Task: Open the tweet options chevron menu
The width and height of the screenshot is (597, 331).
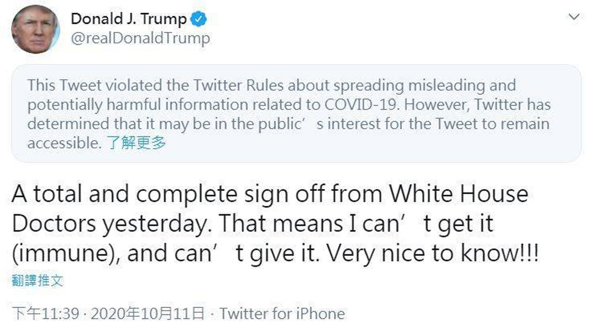Action: [574, 17]
